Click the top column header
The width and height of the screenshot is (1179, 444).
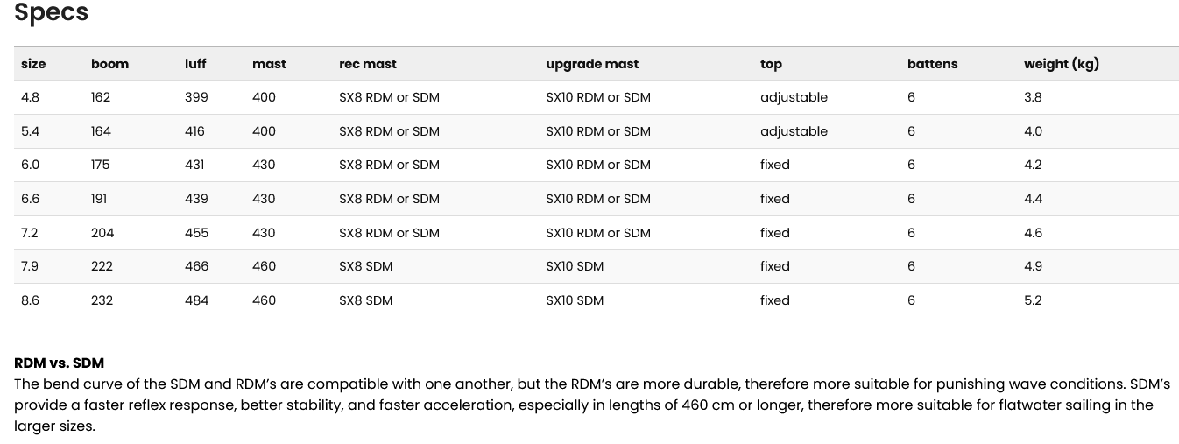(771, 65)
